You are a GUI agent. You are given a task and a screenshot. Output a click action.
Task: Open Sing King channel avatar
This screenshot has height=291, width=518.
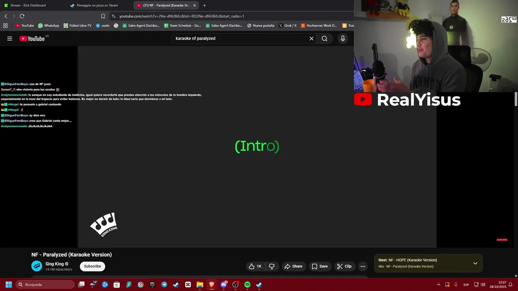tap(36, 266)
